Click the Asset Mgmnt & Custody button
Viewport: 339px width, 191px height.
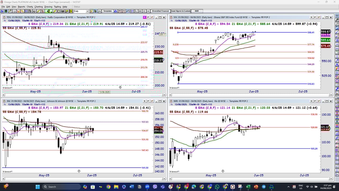coord(181,11)
